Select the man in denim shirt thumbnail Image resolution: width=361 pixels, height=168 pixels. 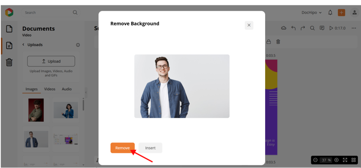36,139
